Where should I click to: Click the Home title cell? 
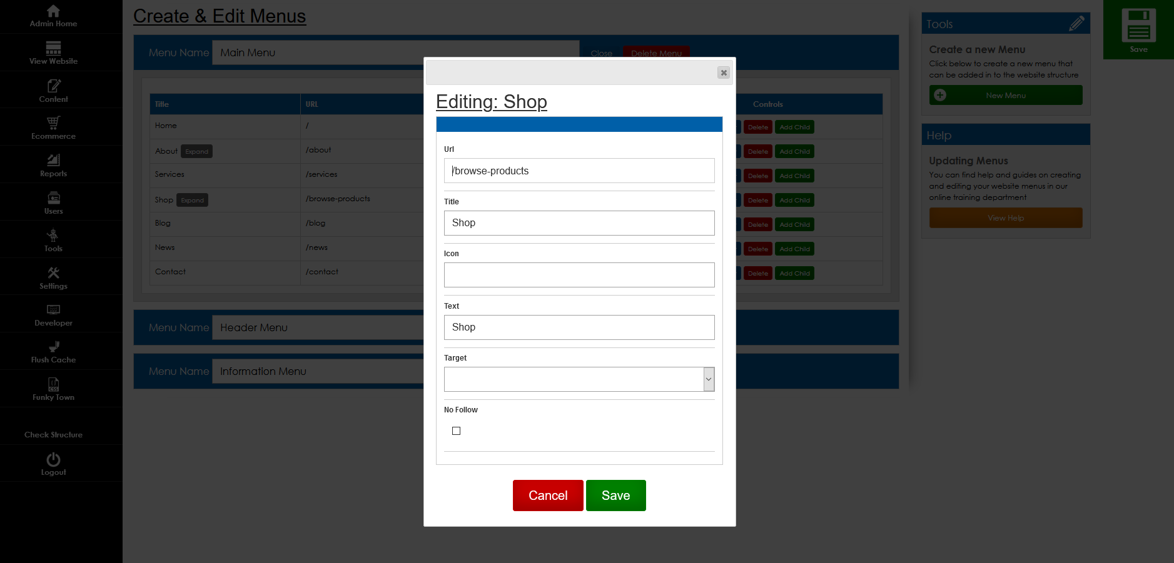pyautogui.click(x=225, y=126)
